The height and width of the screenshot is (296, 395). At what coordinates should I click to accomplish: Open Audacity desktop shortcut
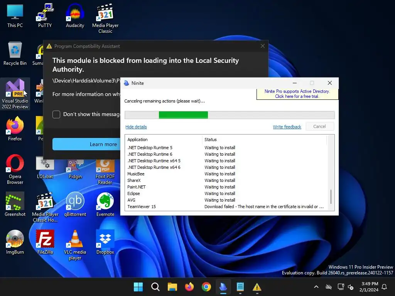(75, 16)
